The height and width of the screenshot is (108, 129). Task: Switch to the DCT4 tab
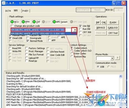(x=8, y=11)
